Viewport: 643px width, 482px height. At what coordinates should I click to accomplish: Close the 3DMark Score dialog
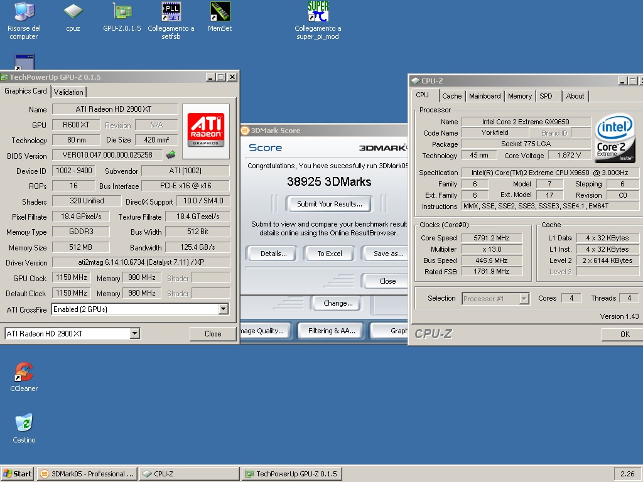pyautogui.click(x=386, y=281)
